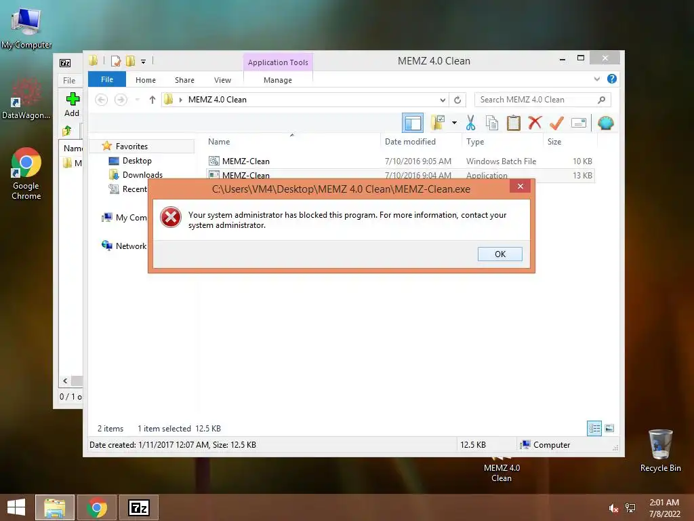Open the File ribbon tab
The height and width of the screenshot is (521, 694).
click(107, 79)
